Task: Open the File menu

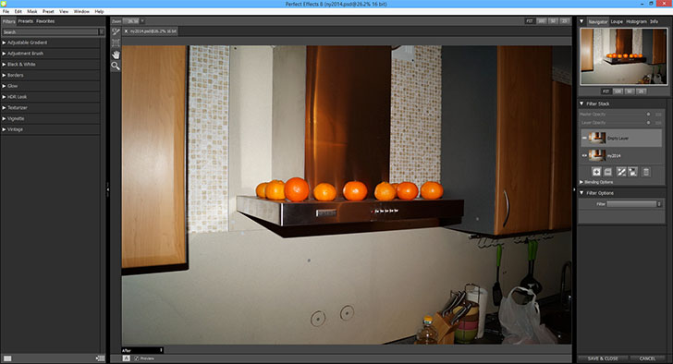Action: pos(6,12)
